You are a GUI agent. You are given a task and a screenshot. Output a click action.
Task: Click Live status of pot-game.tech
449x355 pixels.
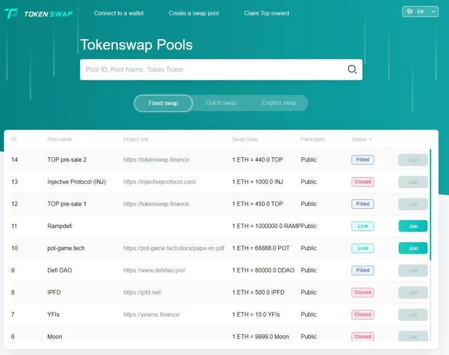pyautogui.click(x=362, y=248)
